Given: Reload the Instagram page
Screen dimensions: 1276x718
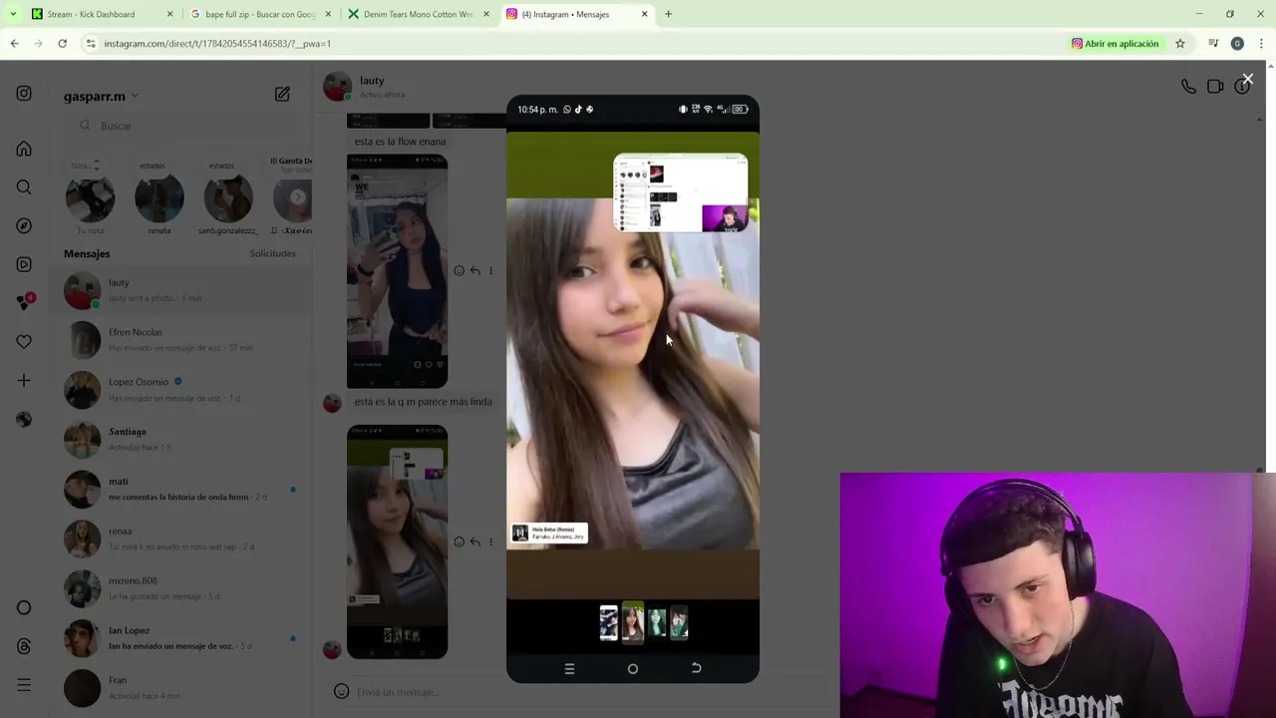Looking at the screenshot, I should pyautogui.click(x=62, y=43).
